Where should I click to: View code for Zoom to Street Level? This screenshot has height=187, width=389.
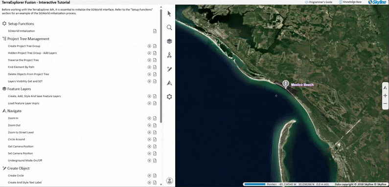(155, 132)
